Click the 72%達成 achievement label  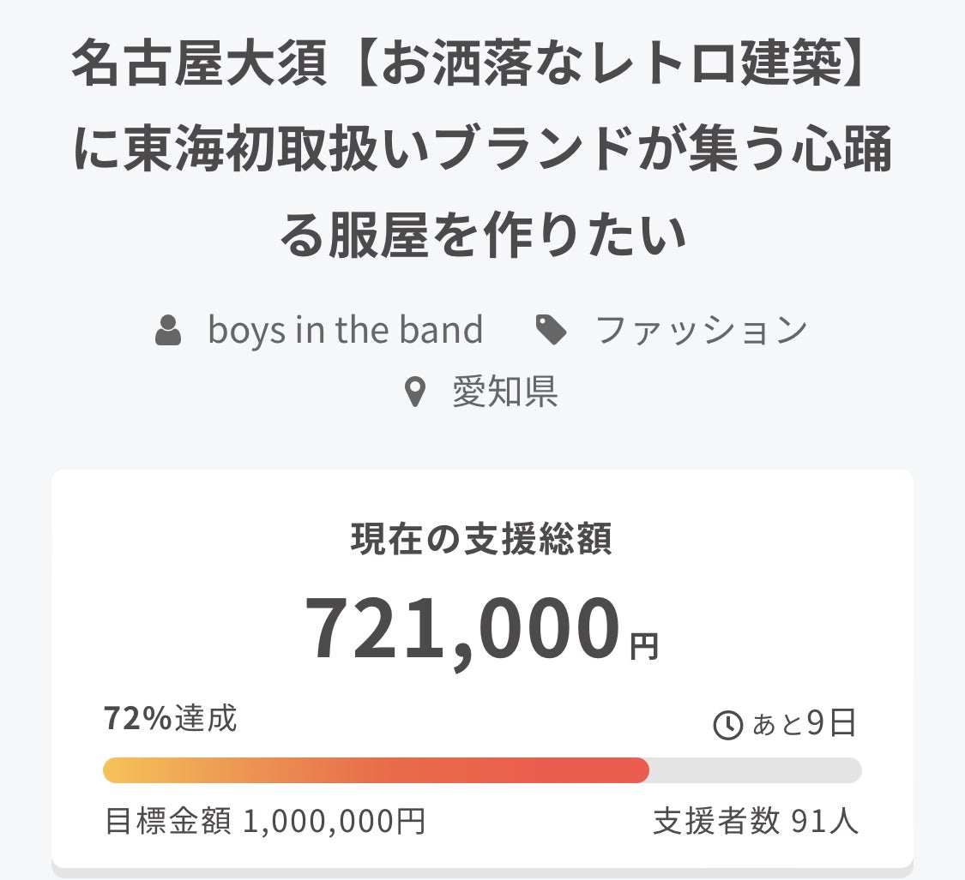point(170,719)
